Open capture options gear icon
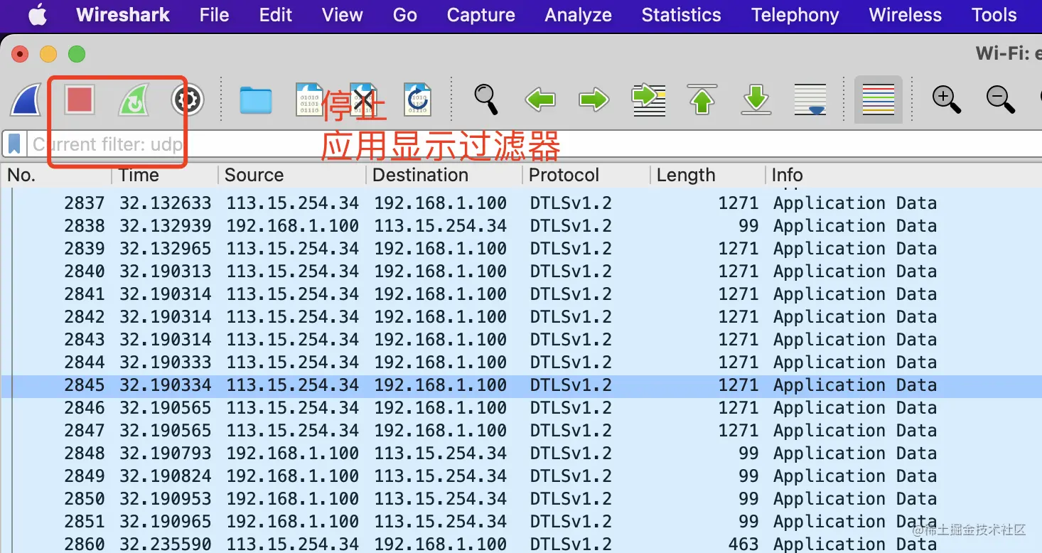This screenshot has width=1042, height=553. click(188, 100)
